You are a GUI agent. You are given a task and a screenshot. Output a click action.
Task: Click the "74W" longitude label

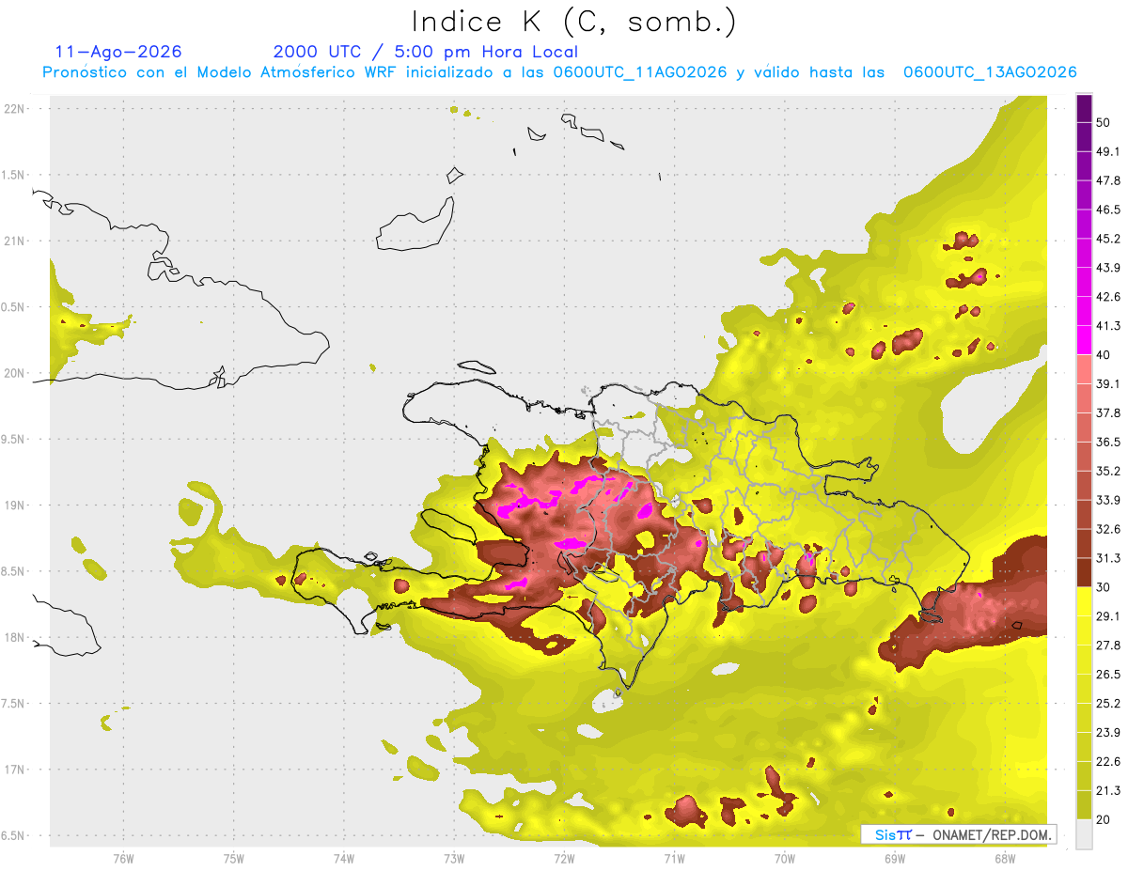pyautogui.click(x=344, y=859)
